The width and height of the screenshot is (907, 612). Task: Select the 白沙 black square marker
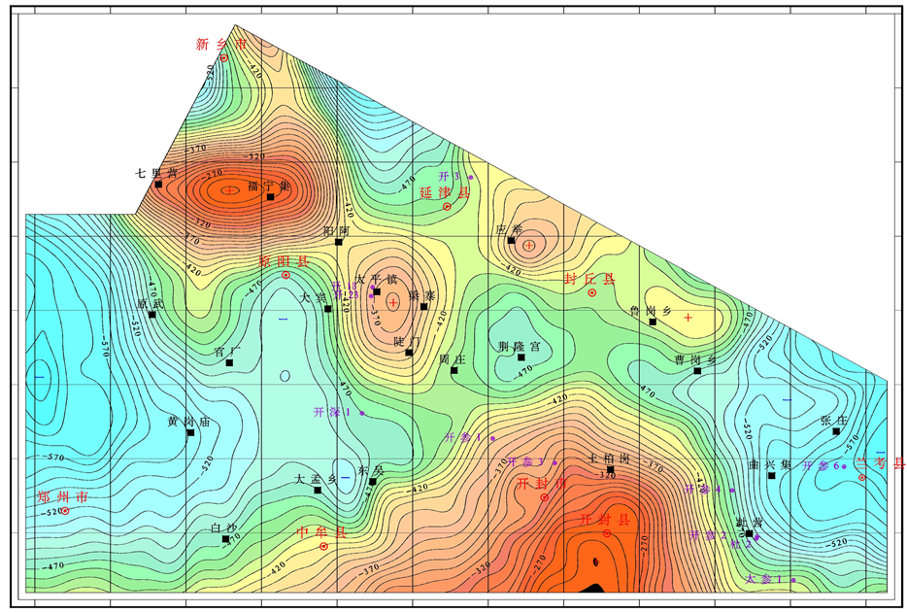(x=225, y=539)
